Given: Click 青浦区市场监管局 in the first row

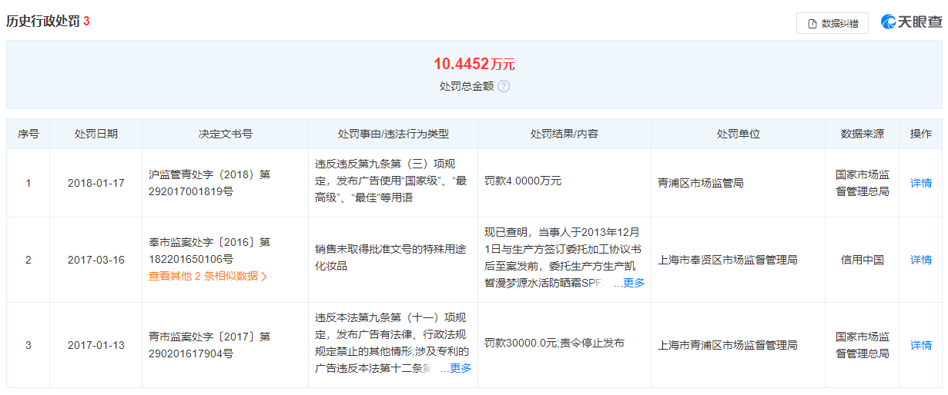Looking at the screenshot, I should pos(701,183).
